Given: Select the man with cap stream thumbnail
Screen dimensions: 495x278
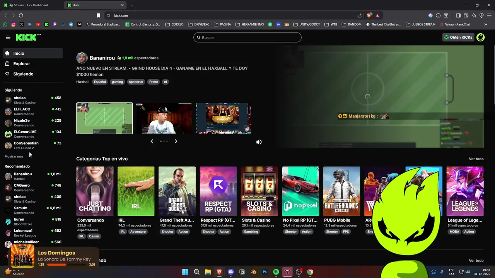Looking at the screenshot, I should click(x=164, y=118).
